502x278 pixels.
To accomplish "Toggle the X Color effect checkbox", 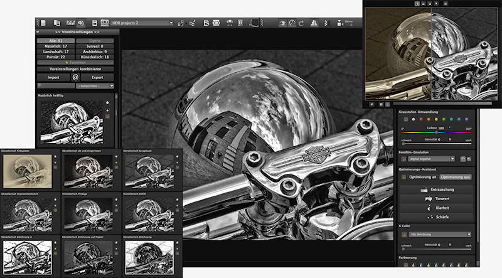I will (403, 234).
